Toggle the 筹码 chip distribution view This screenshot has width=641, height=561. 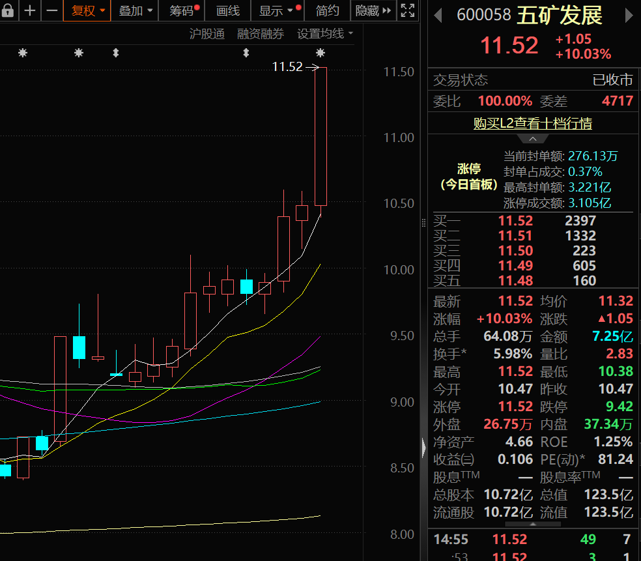pyautogui.click(x=183, y=10)
